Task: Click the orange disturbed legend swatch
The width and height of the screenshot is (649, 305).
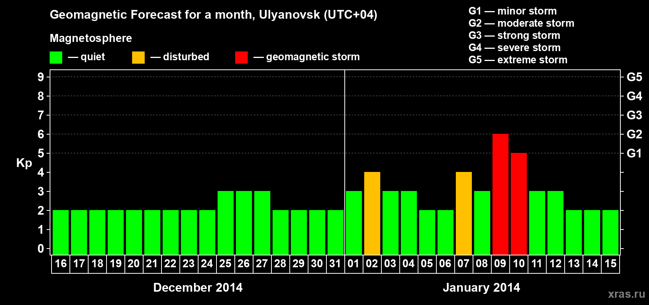Action: [x=138, y=58]
